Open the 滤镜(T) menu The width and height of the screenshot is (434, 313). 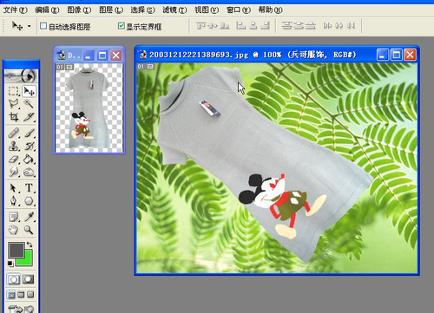[x=174, y=10]
